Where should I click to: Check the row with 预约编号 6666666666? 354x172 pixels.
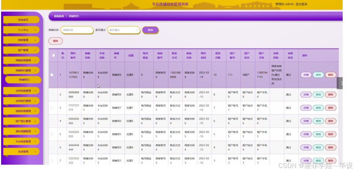click(52, 121)
